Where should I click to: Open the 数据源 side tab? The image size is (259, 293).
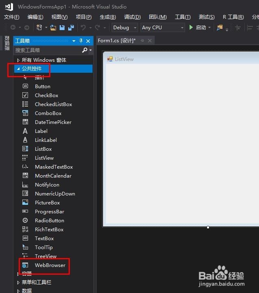pos(7,43)
